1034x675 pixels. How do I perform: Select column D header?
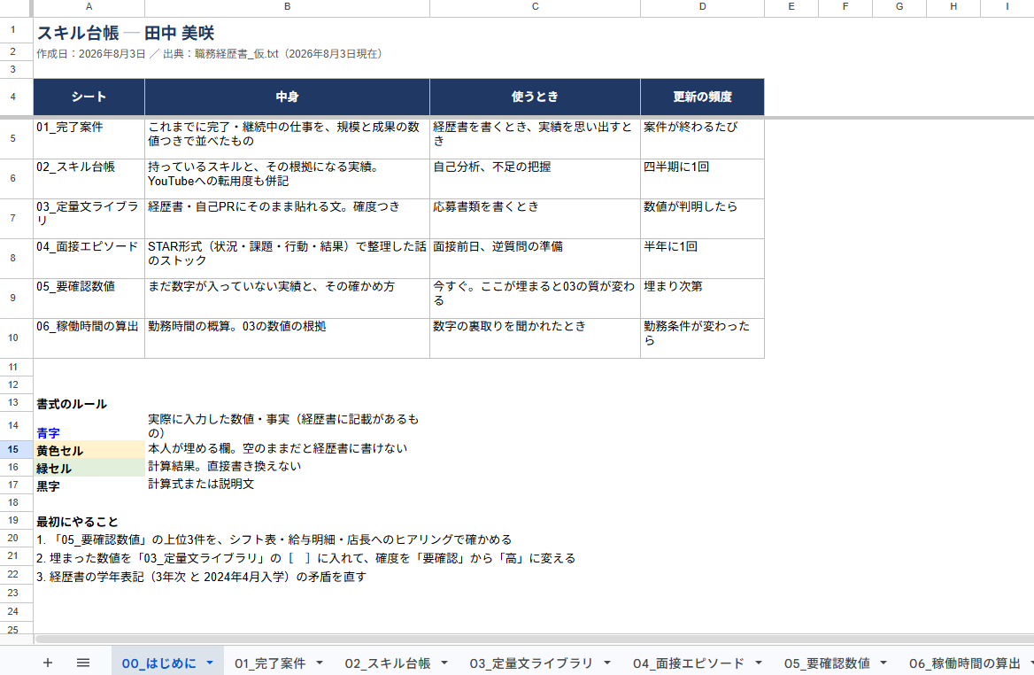click(702, 6)
